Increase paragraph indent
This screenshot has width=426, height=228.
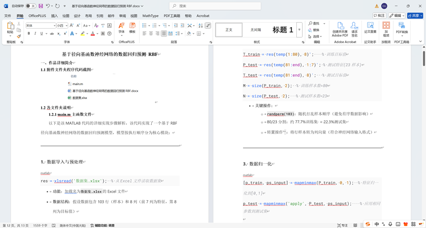182,26
